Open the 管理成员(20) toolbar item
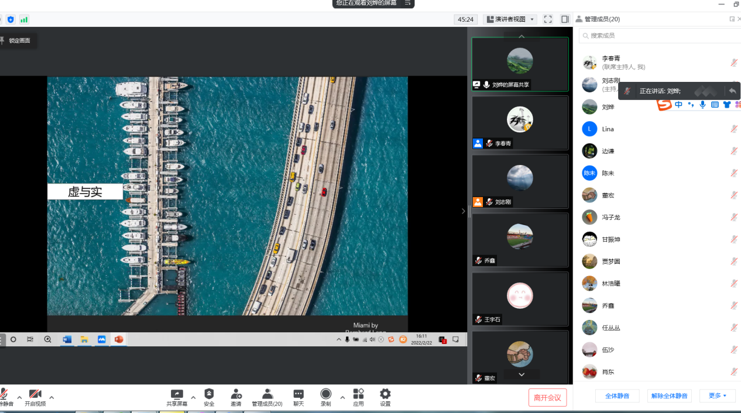741x413 pixels. tap(267, 397)
